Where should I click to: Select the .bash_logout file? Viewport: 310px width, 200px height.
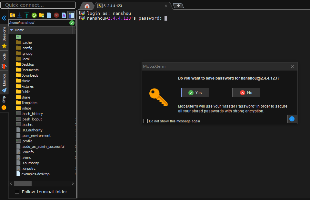[29, 119]
